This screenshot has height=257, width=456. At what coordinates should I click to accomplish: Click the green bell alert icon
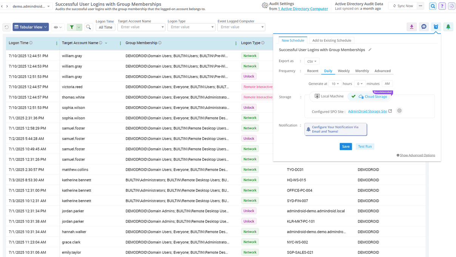click(x=448, y=27)
